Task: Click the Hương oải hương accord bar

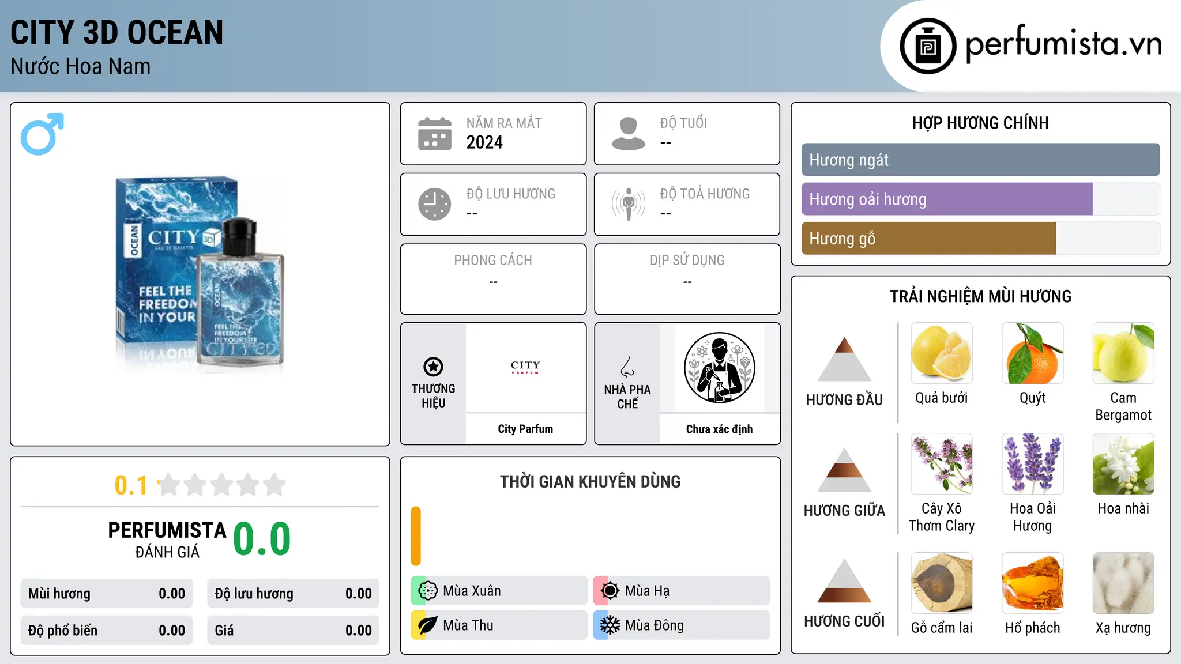Action: pyautogui.click(x=980, y=199)
